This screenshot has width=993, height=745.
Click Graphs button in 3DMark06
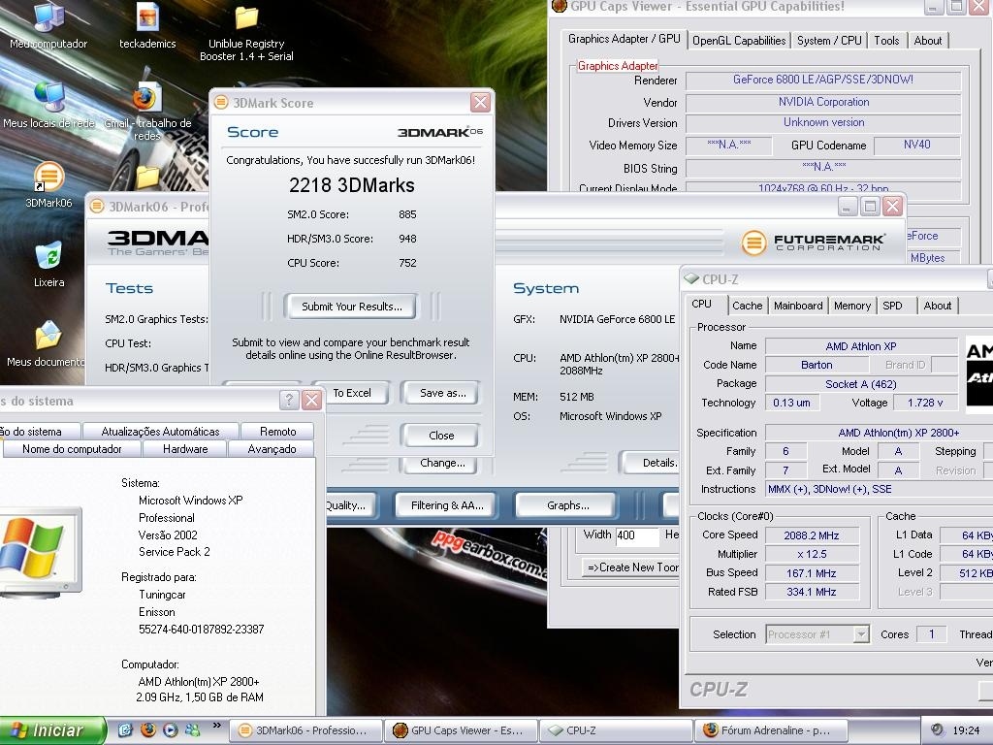coord(567,505)
